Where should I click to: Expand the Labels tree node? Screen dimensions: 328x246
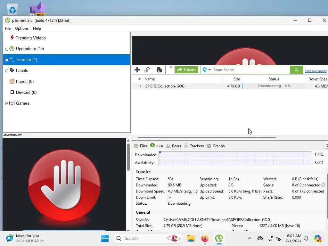point(7,71)
